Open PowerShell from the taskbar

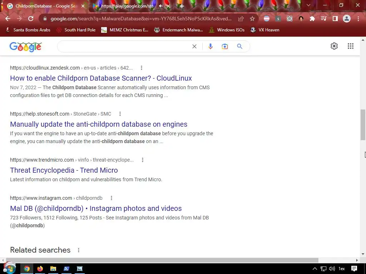(x=66, y=269)
